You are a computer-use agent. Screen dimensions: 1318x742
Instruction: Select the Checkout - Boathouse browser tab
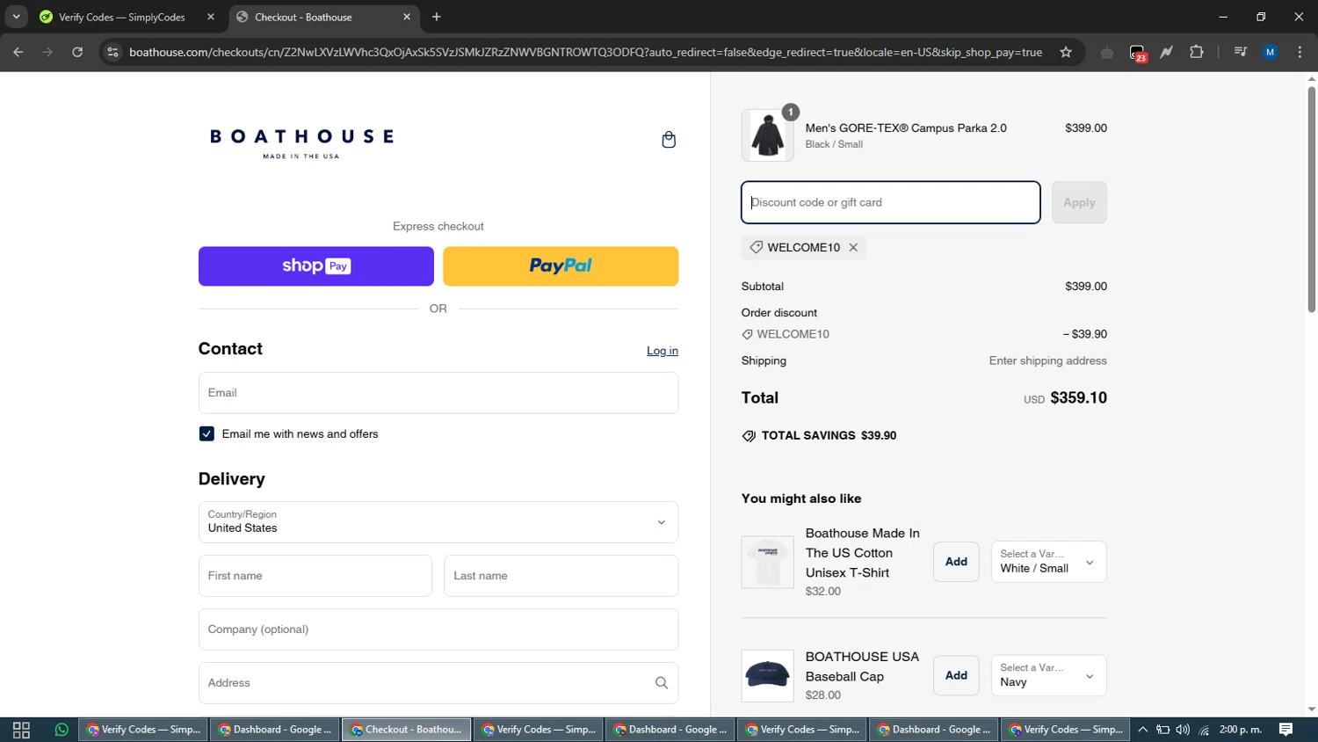coord(324,17)
